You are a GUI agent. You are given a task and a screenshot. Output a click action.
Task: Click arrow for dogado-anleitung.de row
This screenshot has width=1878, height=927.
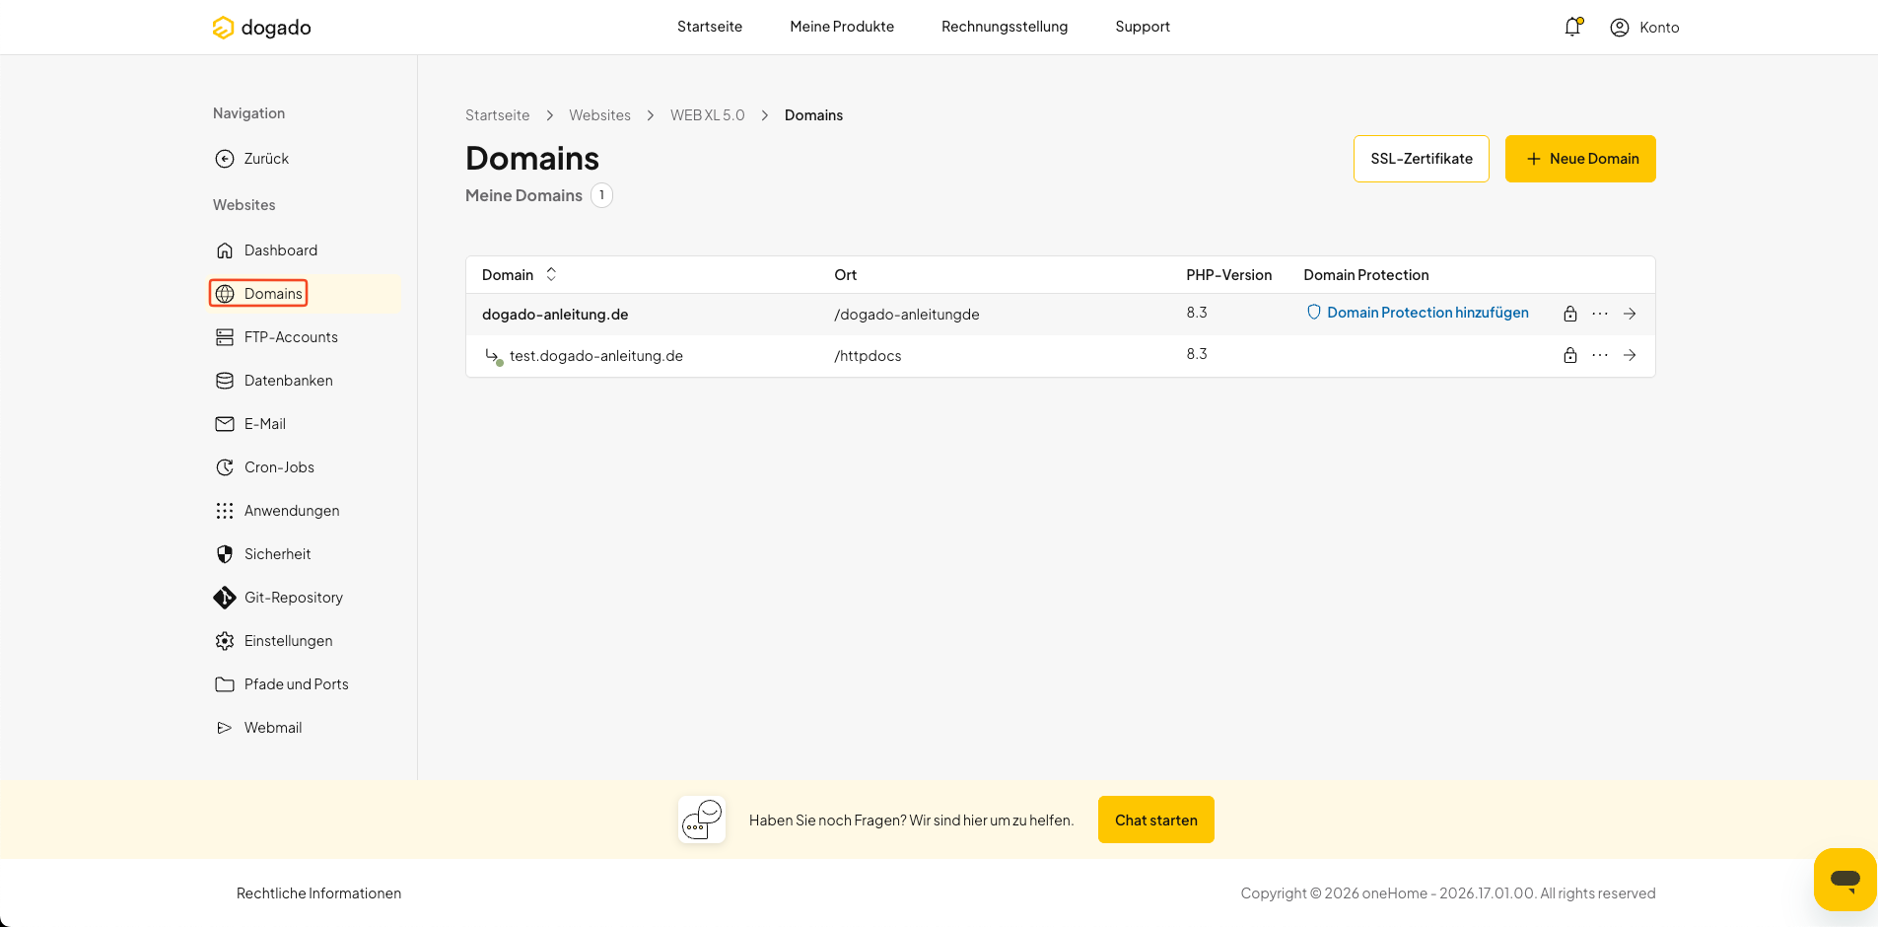point(1629,314)
